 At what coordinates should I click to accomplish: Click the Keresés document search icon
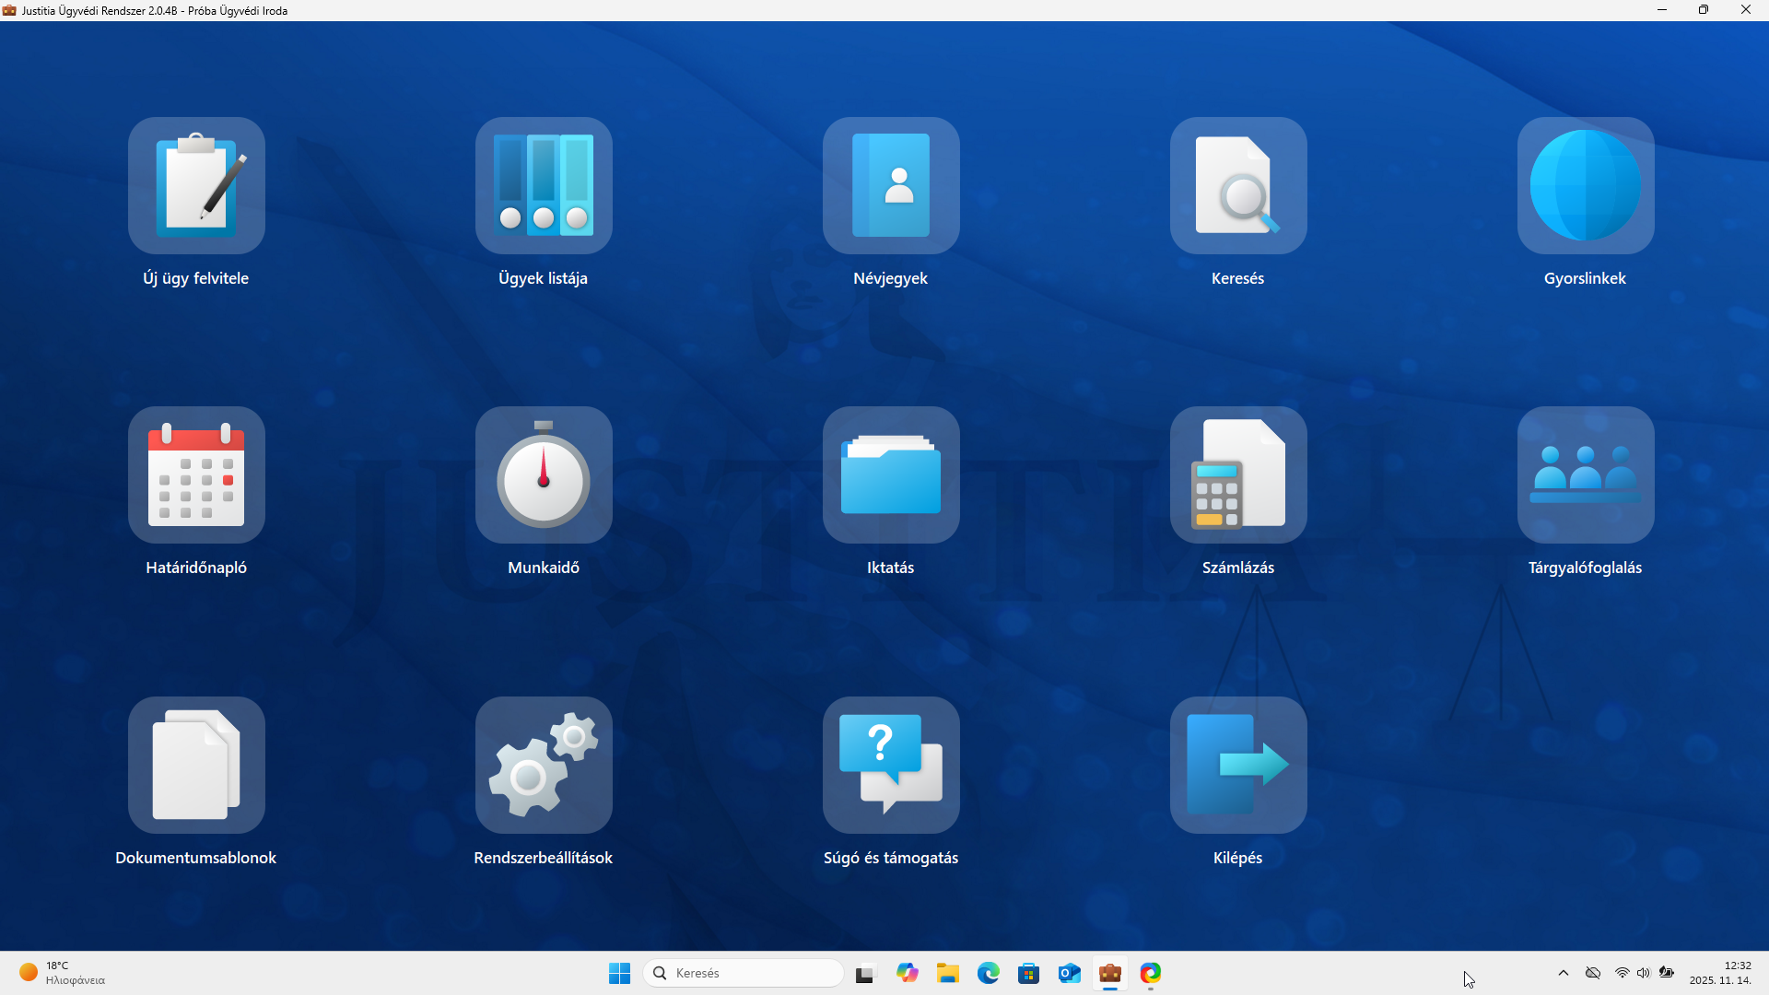tap(1238, 185)
